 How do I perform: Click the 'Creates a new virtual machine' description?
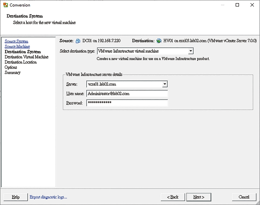(153, 59)
